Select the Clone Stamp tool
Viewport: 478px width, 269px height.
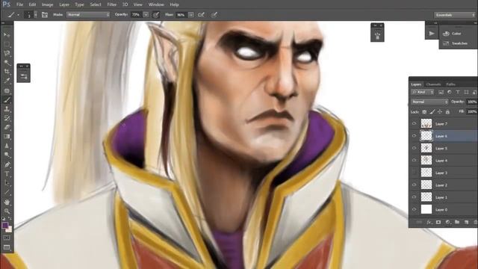(7, 109)
